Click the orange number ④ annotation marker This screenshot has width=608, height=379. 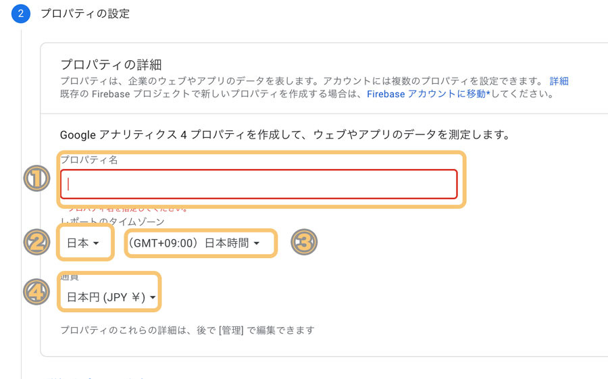[36, 292]
